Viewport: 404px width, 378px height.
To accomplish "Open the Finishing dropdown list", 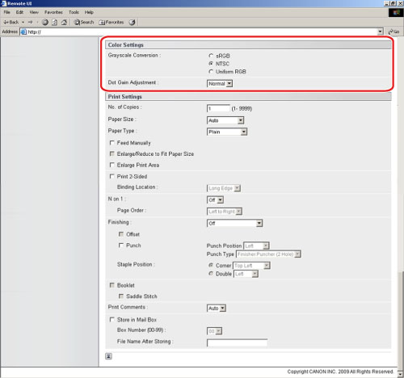I will coord(234,223).
